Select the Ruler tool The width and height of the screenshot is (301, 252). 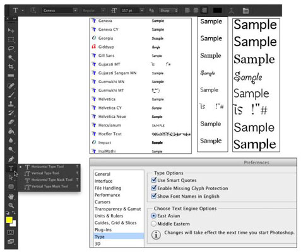(11, 76)
